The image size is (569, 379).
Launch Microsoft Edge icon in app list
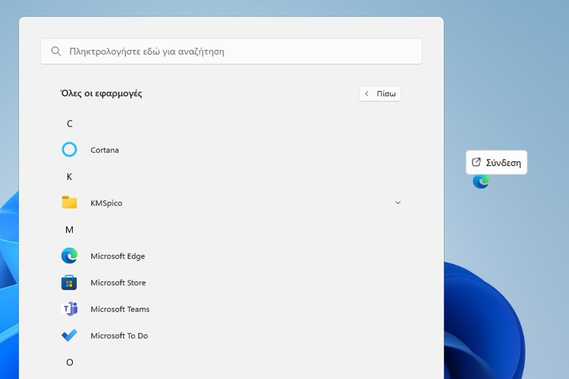tap(69, 255)
